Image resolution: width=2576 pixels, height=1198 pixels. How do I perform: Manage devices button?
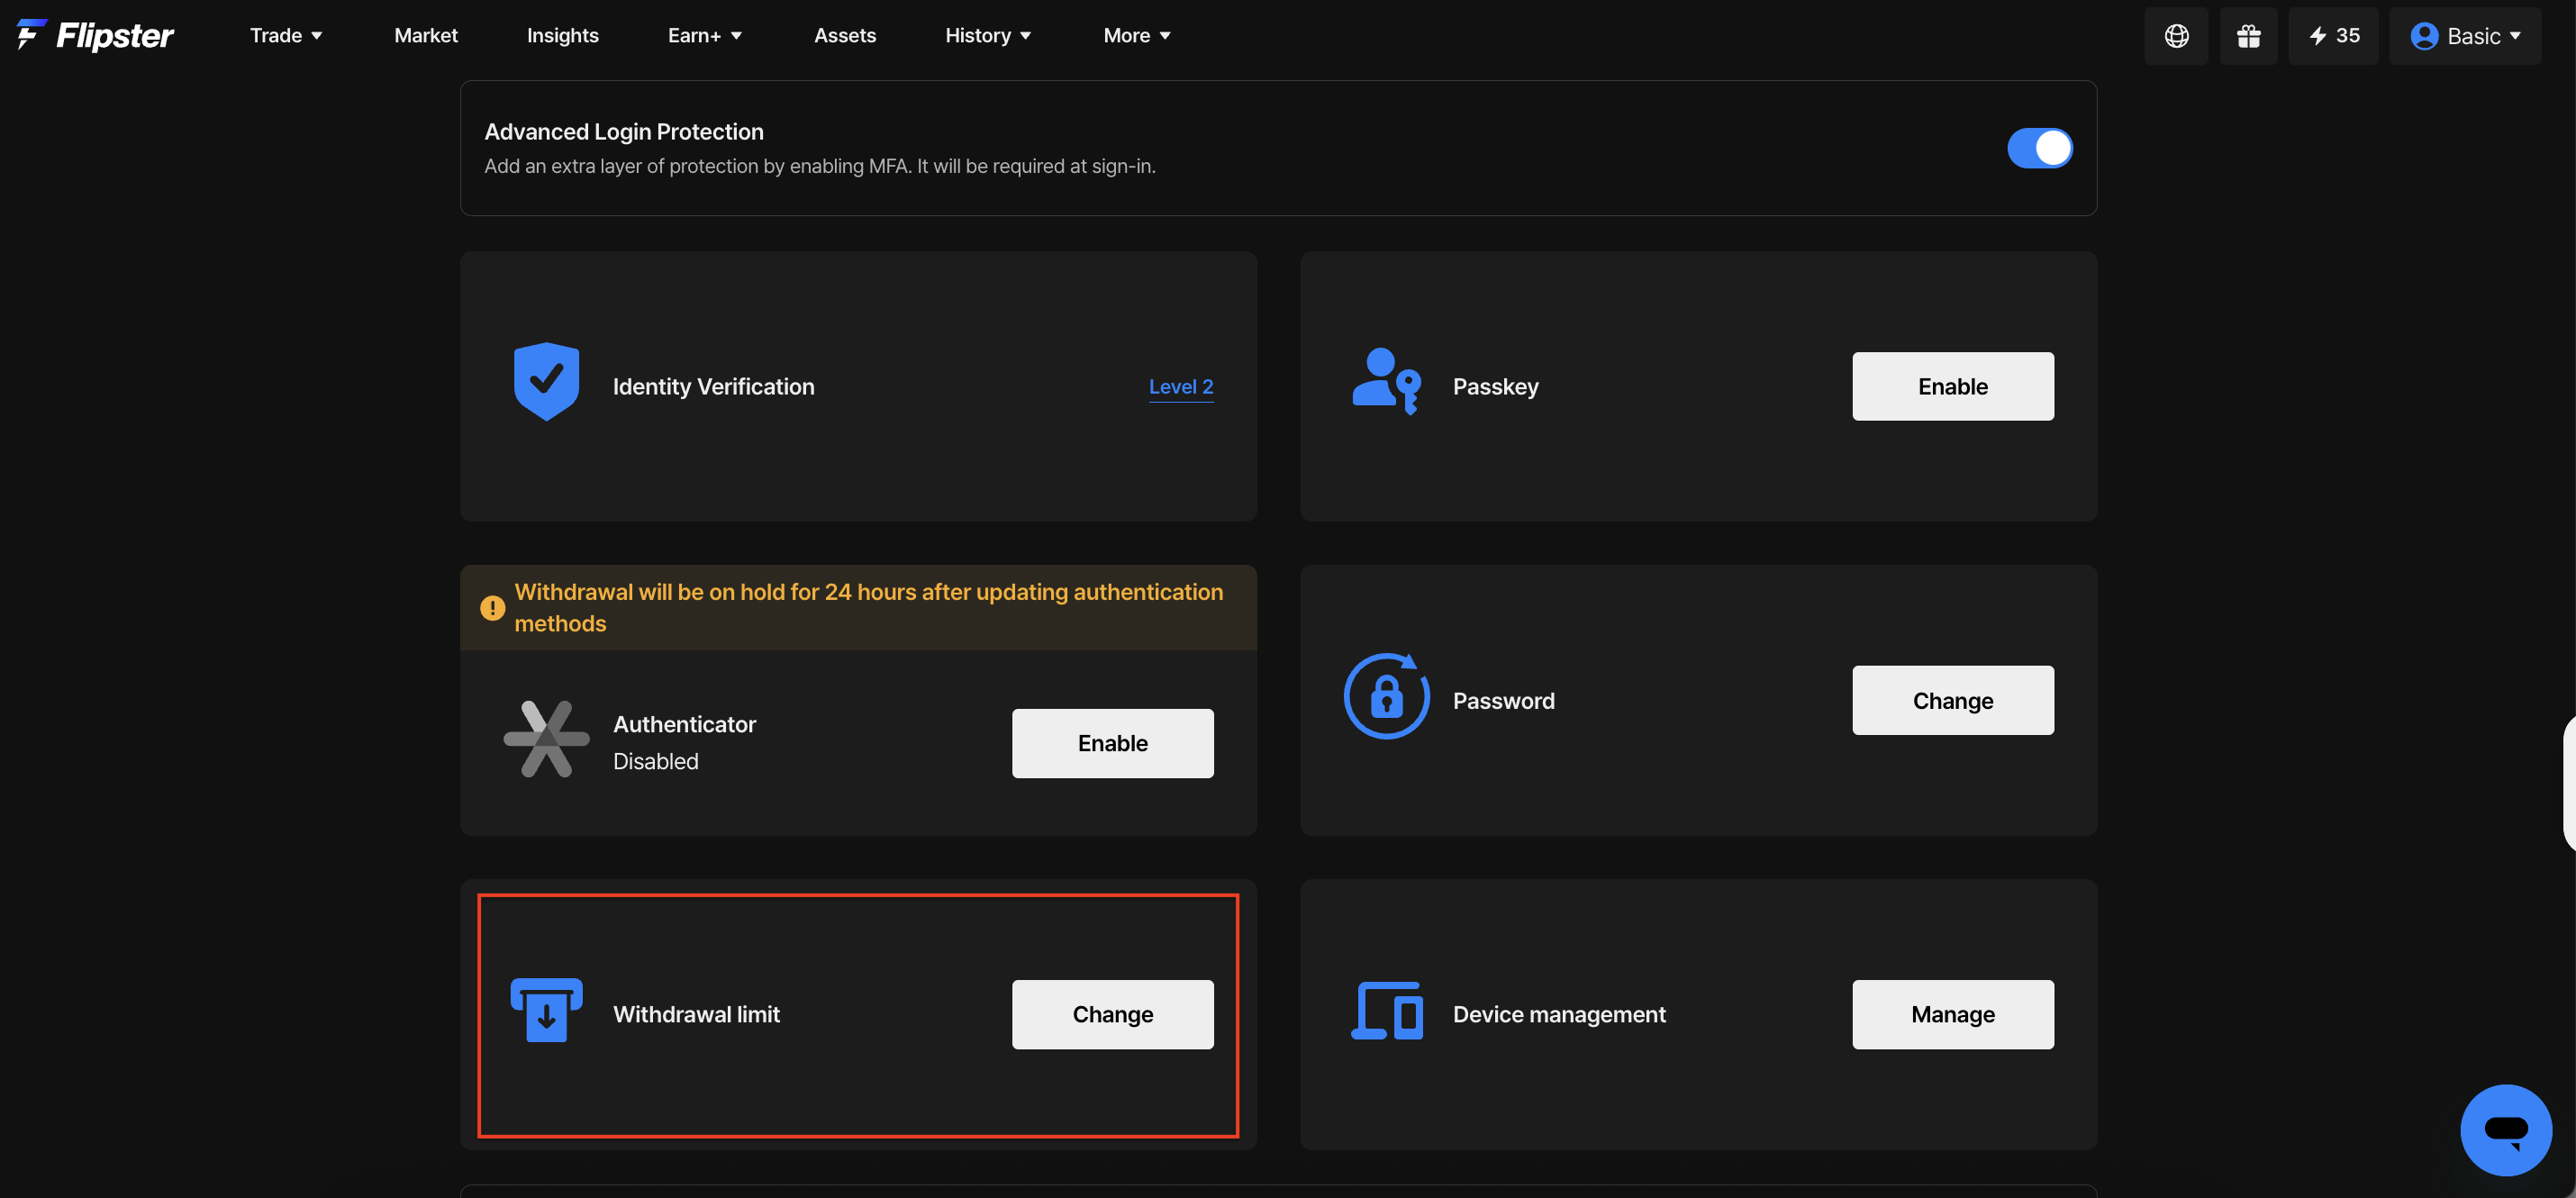[x=1952, y=1014]
